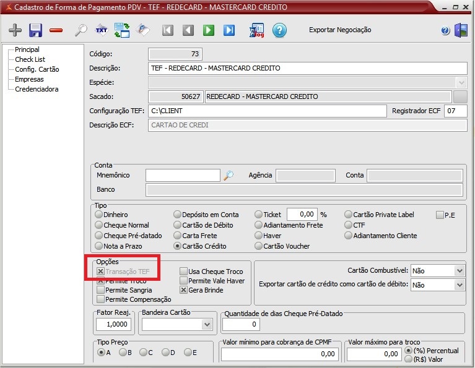Click the plus icon to add new record
The height and width of the screenshot is (368, 475).
point(15,30)
